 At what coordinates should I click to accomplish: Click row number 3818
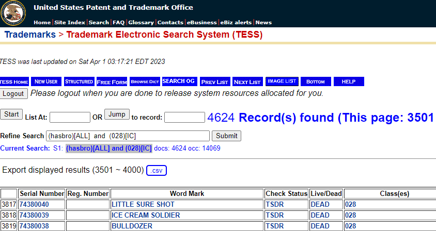[9, 215]
